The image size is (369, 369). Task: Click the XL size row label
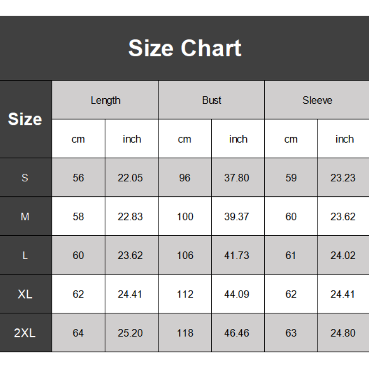point(25,294)
